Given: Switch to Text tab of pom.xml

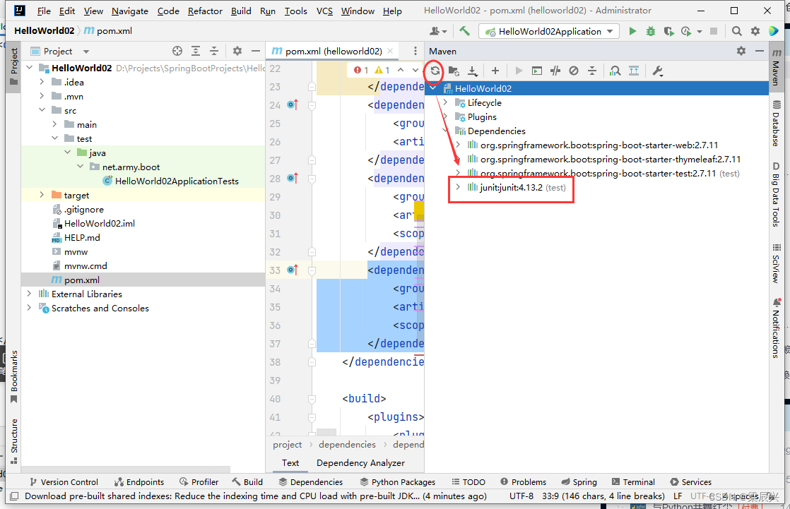Looking at the screenshot, I should coord(290,462).
